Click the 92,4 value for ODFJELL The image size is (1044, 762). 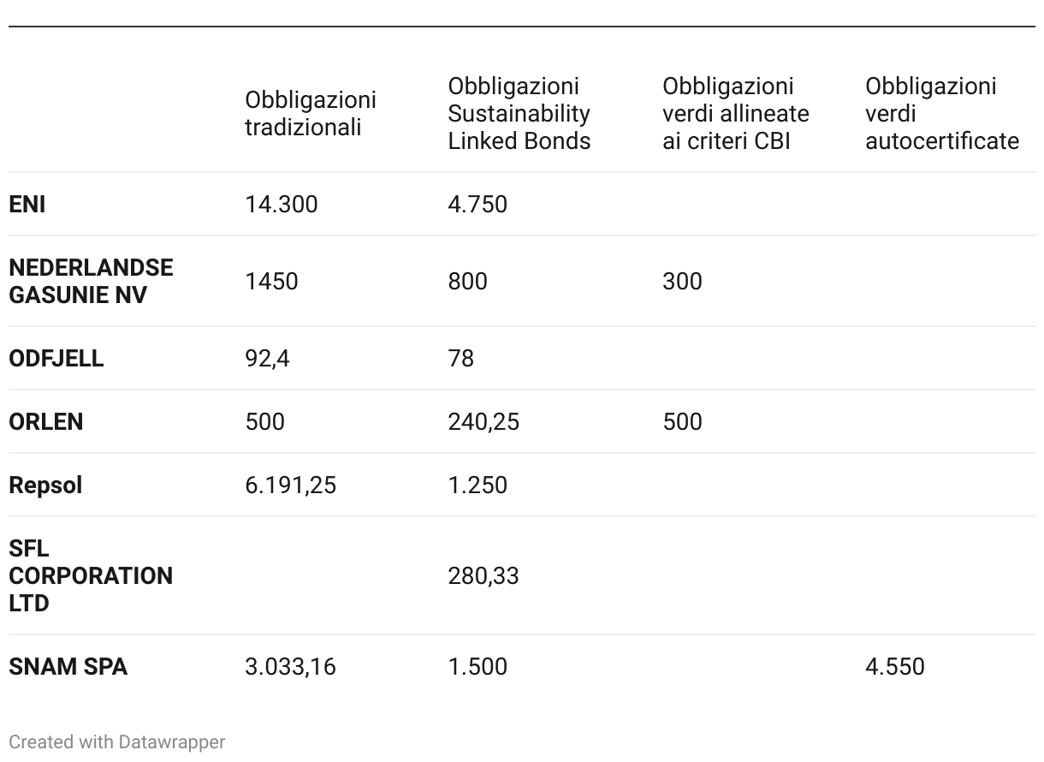click(x=267, y=359)
